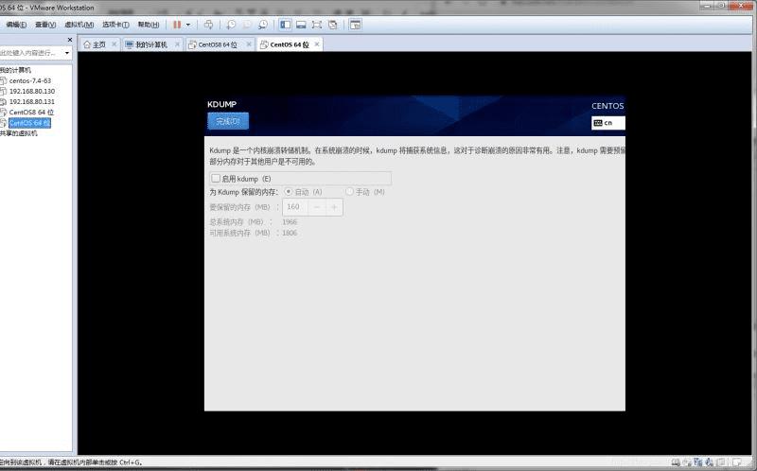Open dropdown arrow next to pause button
Viewport: 757px width, 471px height.
click(x=188, y=25)
